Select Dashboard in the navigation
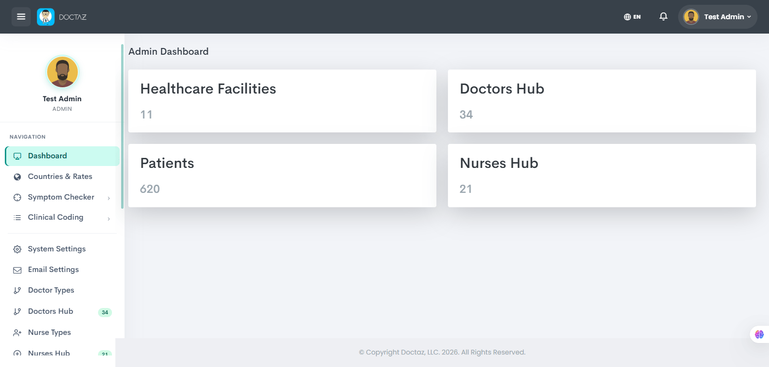This screenshot has width=769, height=367. tap(62, 156)
